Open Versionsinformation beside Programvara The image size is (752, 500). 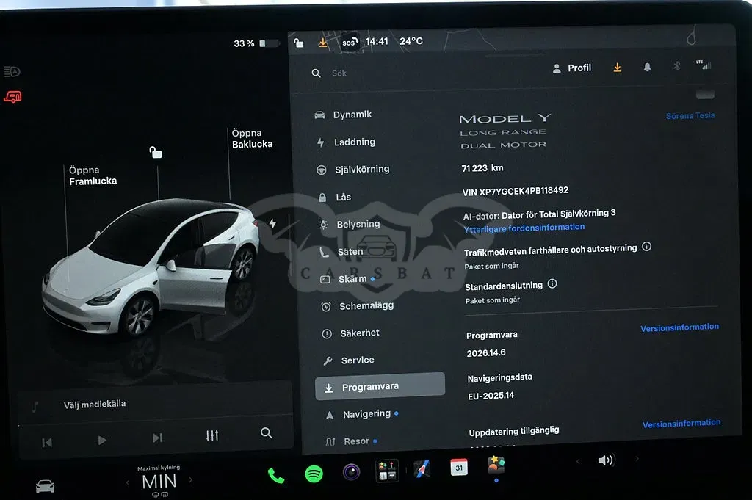click(x=679, y=327)
